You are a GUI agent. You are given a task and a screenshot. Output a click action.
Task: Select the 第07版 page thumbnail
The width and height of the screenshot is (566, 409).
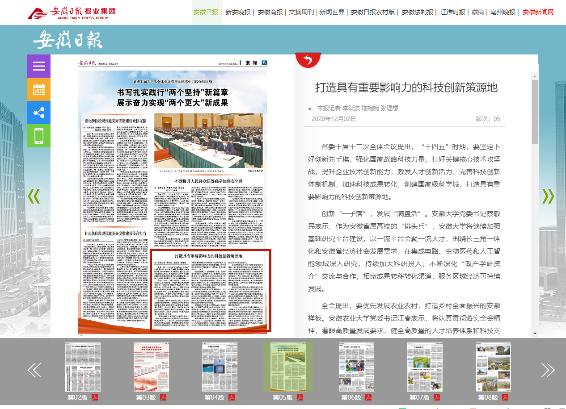pyautogui.click(x=424, y=367)
